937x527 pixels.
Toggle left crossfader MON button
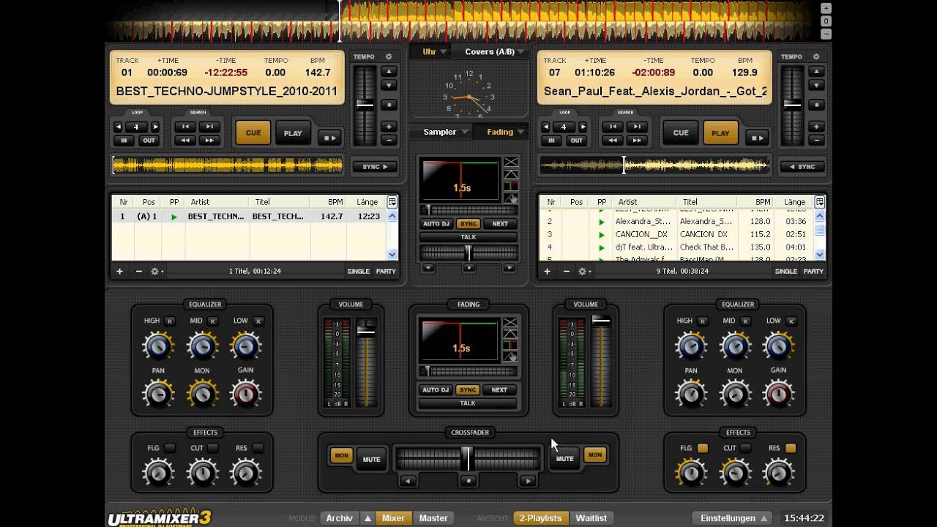click(342, 455)
